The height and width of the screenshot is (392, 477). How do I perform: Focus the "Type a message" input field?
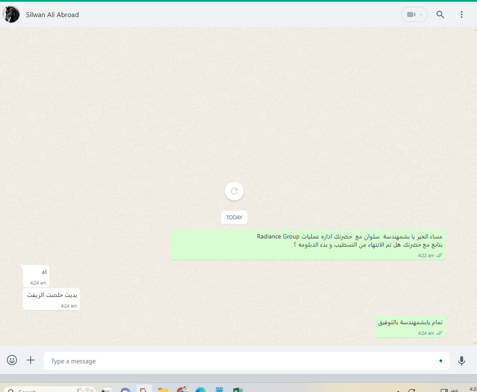pos(247,361)
